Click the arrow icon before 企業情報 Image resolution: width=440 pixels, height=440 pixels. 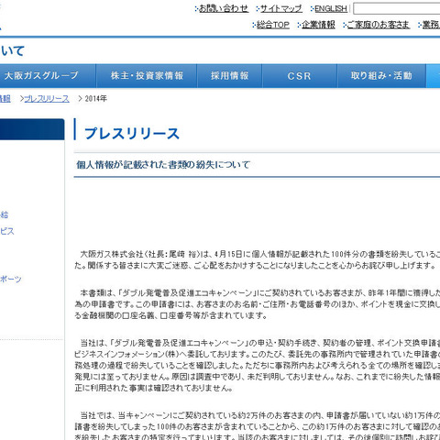pos(299,26)
